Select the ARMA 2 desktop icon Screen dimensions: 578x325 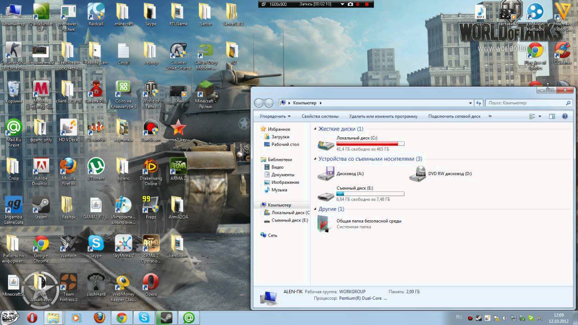tap(178, 170)
